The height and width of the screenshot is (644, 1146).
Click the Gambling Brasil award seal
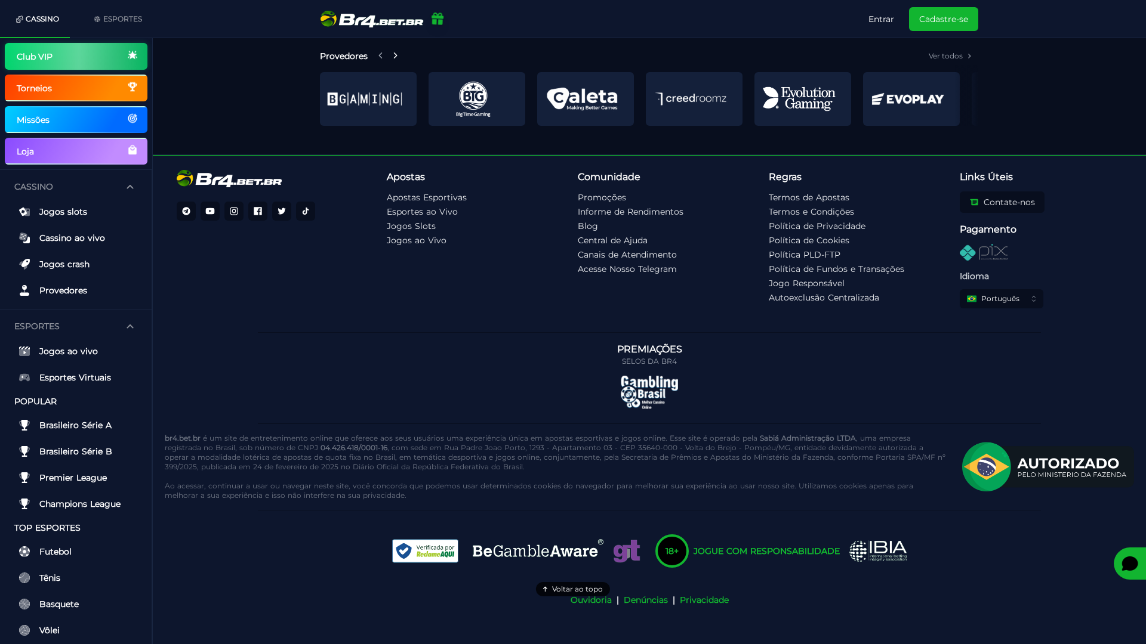point(649,392)
